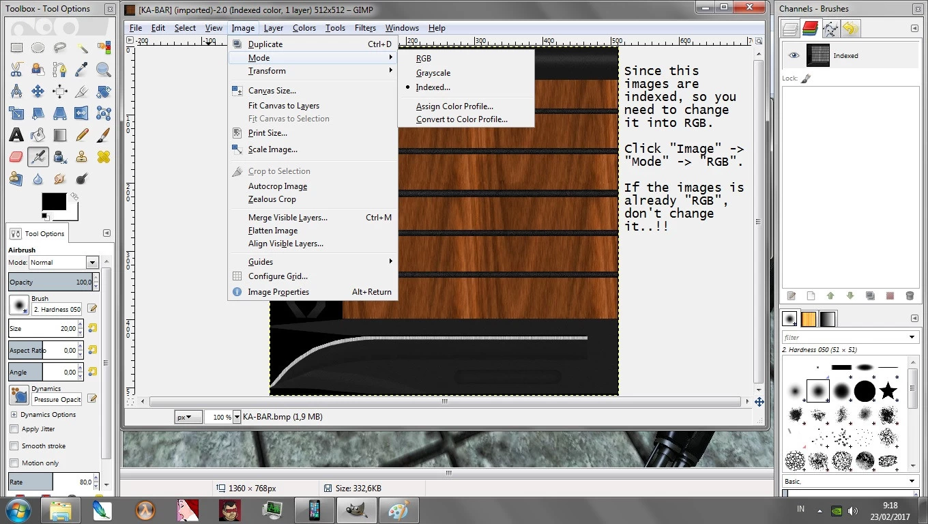Select the Heal bandage tool

(104, 157)
